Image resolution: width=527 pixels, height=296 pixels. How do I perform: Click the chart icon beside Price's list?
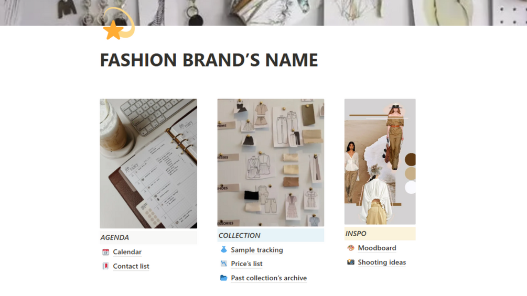(x=223, y=264)
